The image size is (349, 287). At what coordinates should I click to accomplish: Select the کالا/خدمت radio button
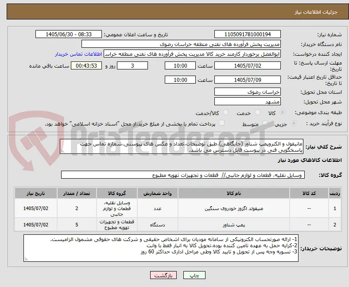click(x=226, y=112)
